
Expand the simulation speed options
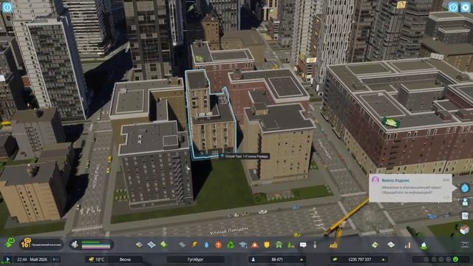[x=56, y=259]
